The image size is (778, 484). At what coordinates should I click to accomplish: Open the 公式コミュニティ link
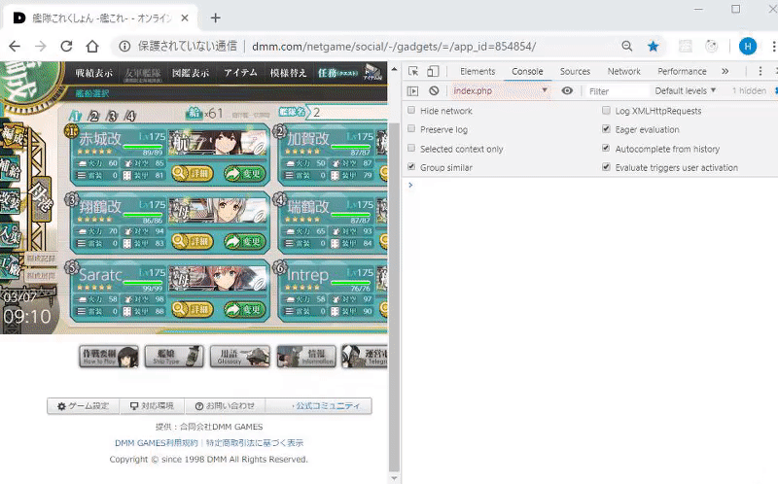coord(326,405)
